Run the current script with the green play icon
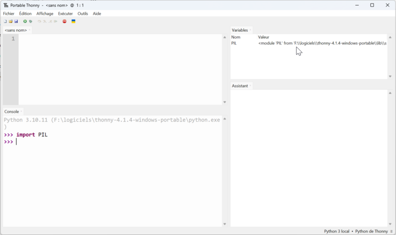396x235 pixels. pyautogui.click(x=25, y=21)
